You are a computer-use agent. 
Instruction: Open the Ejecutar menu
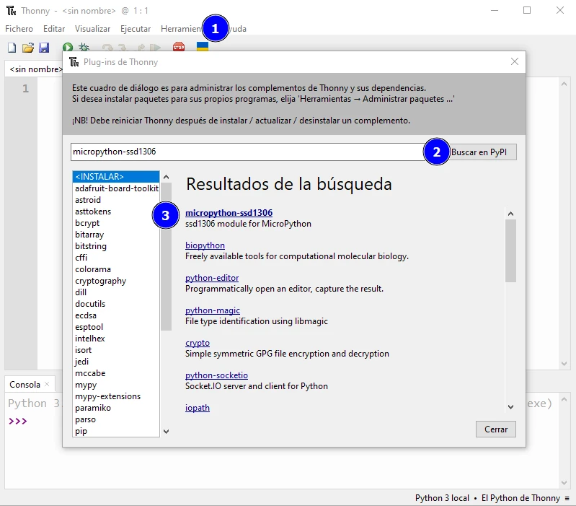click(136, 29)
